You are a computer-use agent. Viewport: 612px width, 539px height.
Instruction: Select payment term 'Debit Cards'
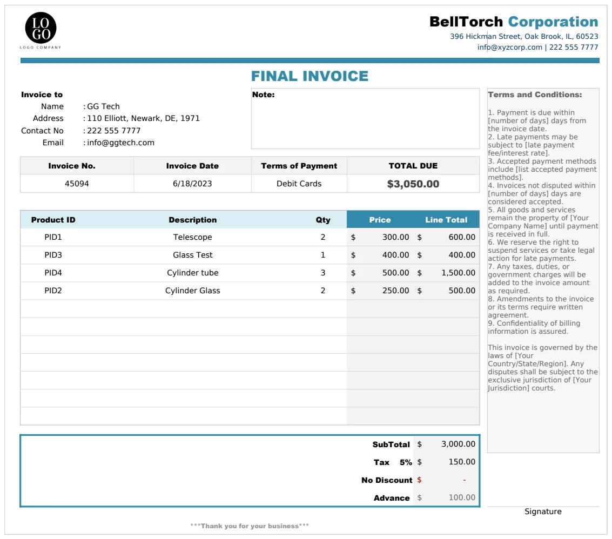pyautogui.click(x=299, y=184)
